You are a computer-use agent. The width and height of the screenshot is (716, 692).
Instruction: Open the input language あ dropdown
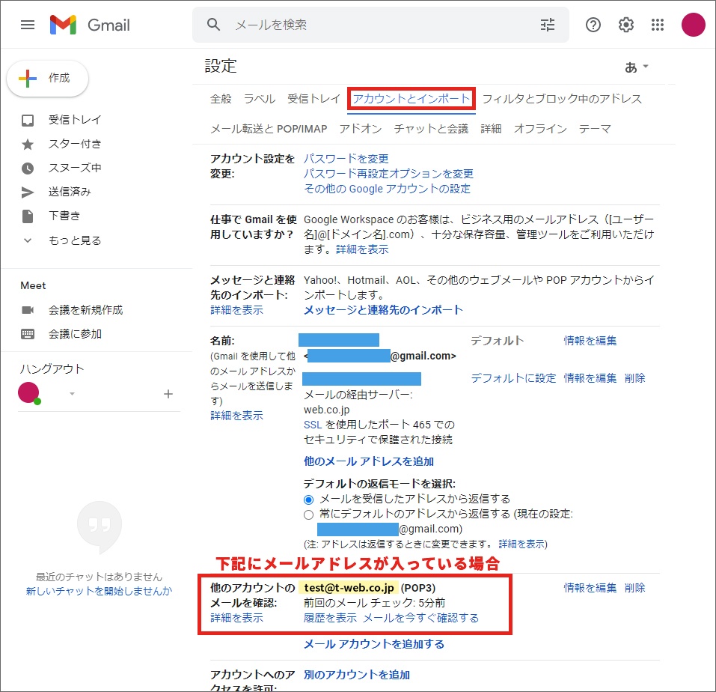(x=637, y=67)
